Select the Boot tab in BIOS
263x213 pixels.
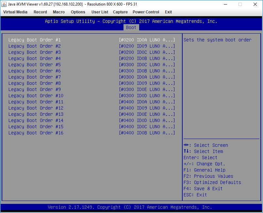(x=131, y=27)
